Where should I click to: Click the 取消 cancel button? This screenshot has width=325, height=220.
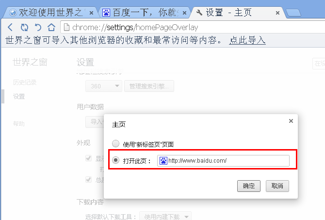click(x=277, y=186)
